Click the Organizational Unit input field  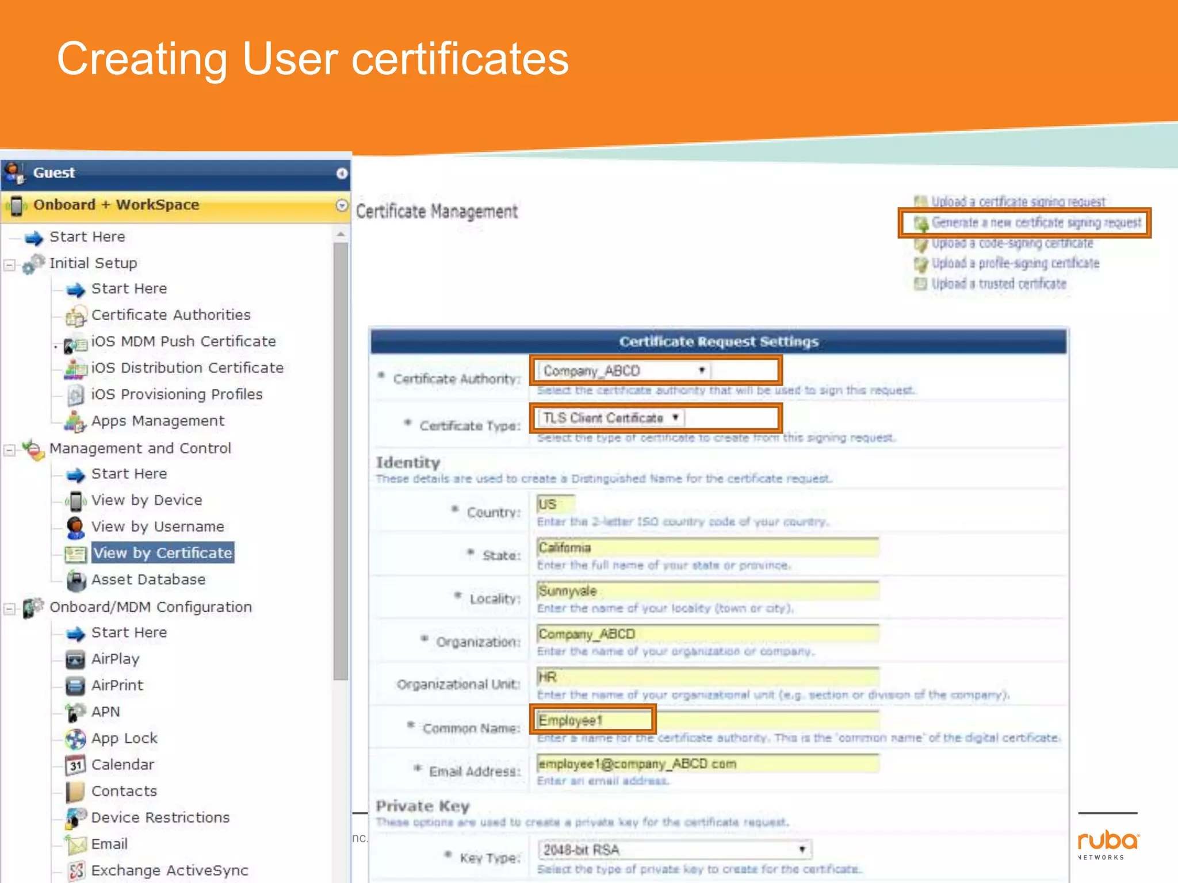(707, 677)
